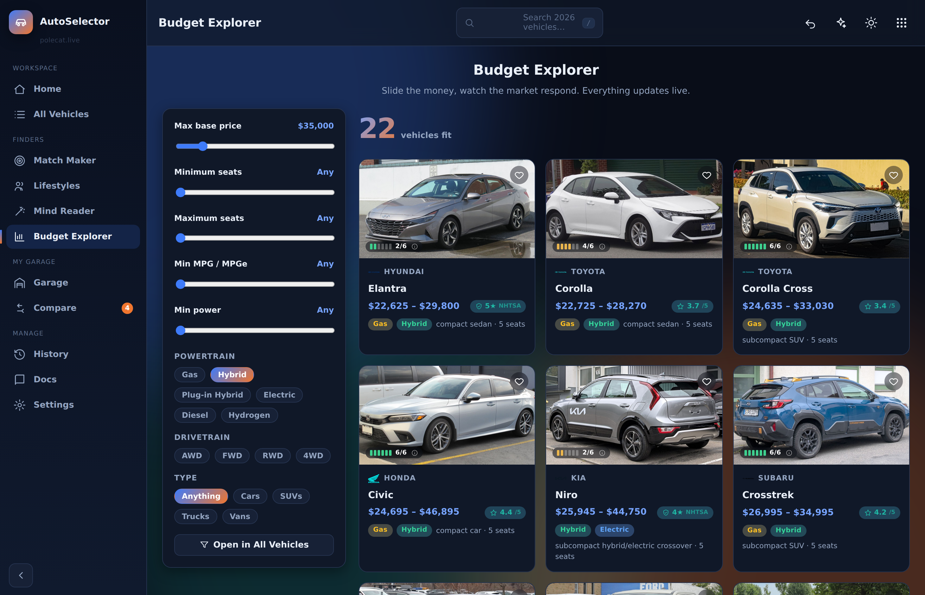Screen dimensions: 925x595
Task: Favorite the Corolla Cross heart icon
Action: click(893, 175)
